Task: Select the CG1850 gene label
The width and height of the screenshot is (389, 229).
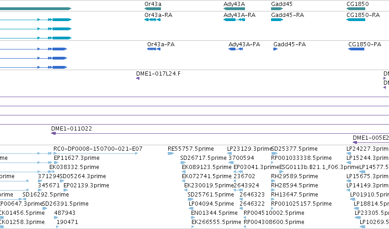Action: [358, 4]
